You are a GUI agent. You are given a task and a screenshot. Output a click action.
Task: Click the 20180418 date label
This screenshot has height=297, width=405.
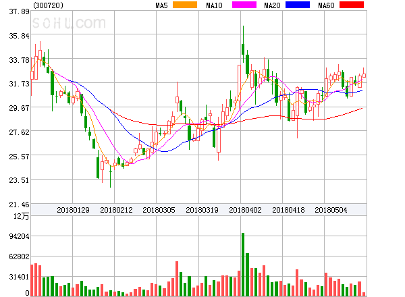pyautogui.click(x=288, y=210)
